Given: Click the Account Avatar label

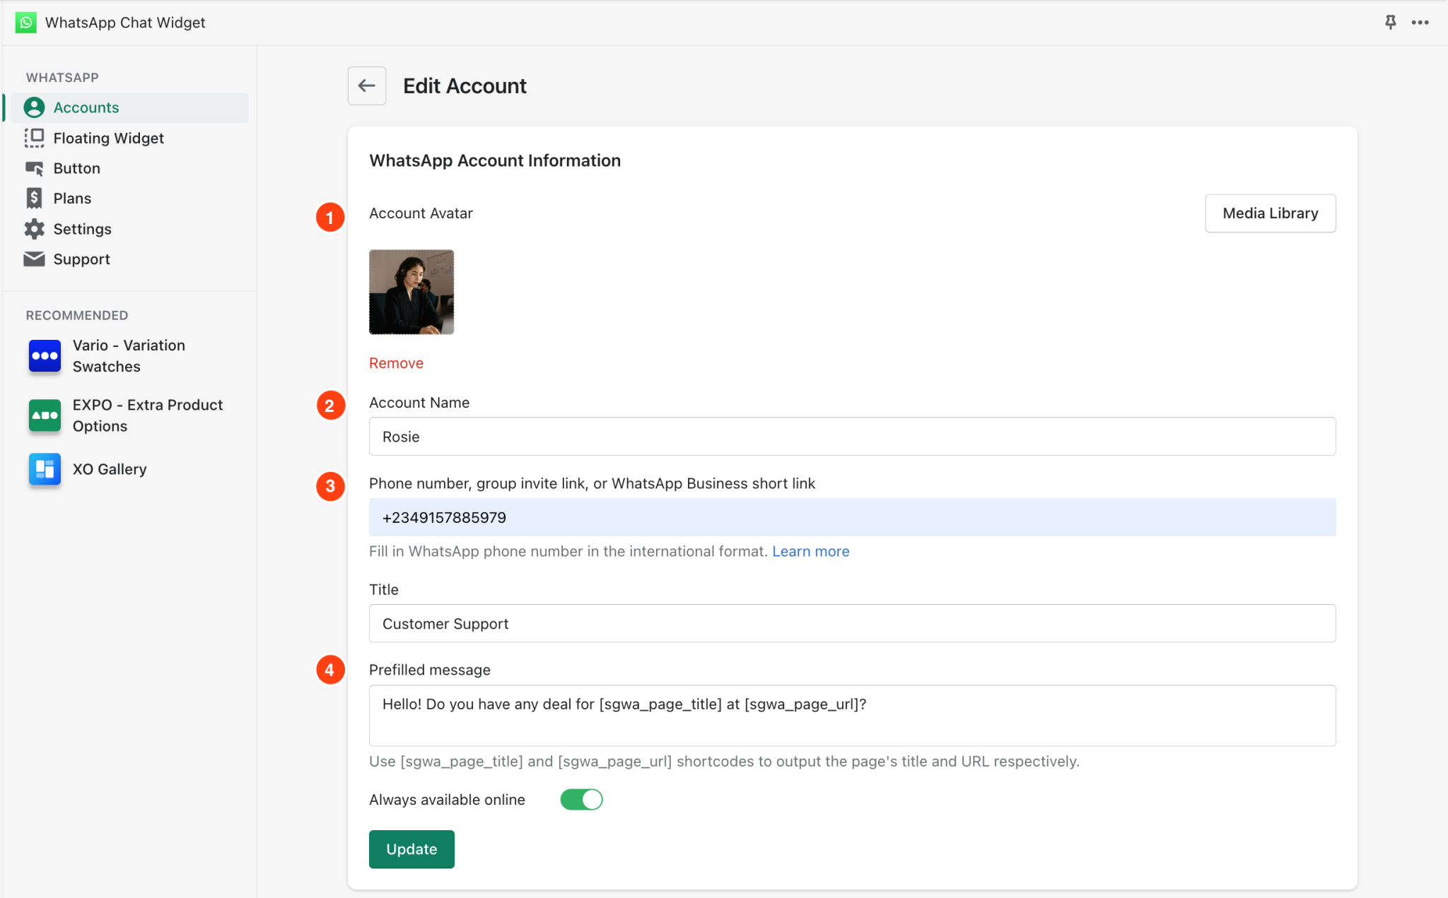Looking at the screenshot, I should click(x=421, y=213).
